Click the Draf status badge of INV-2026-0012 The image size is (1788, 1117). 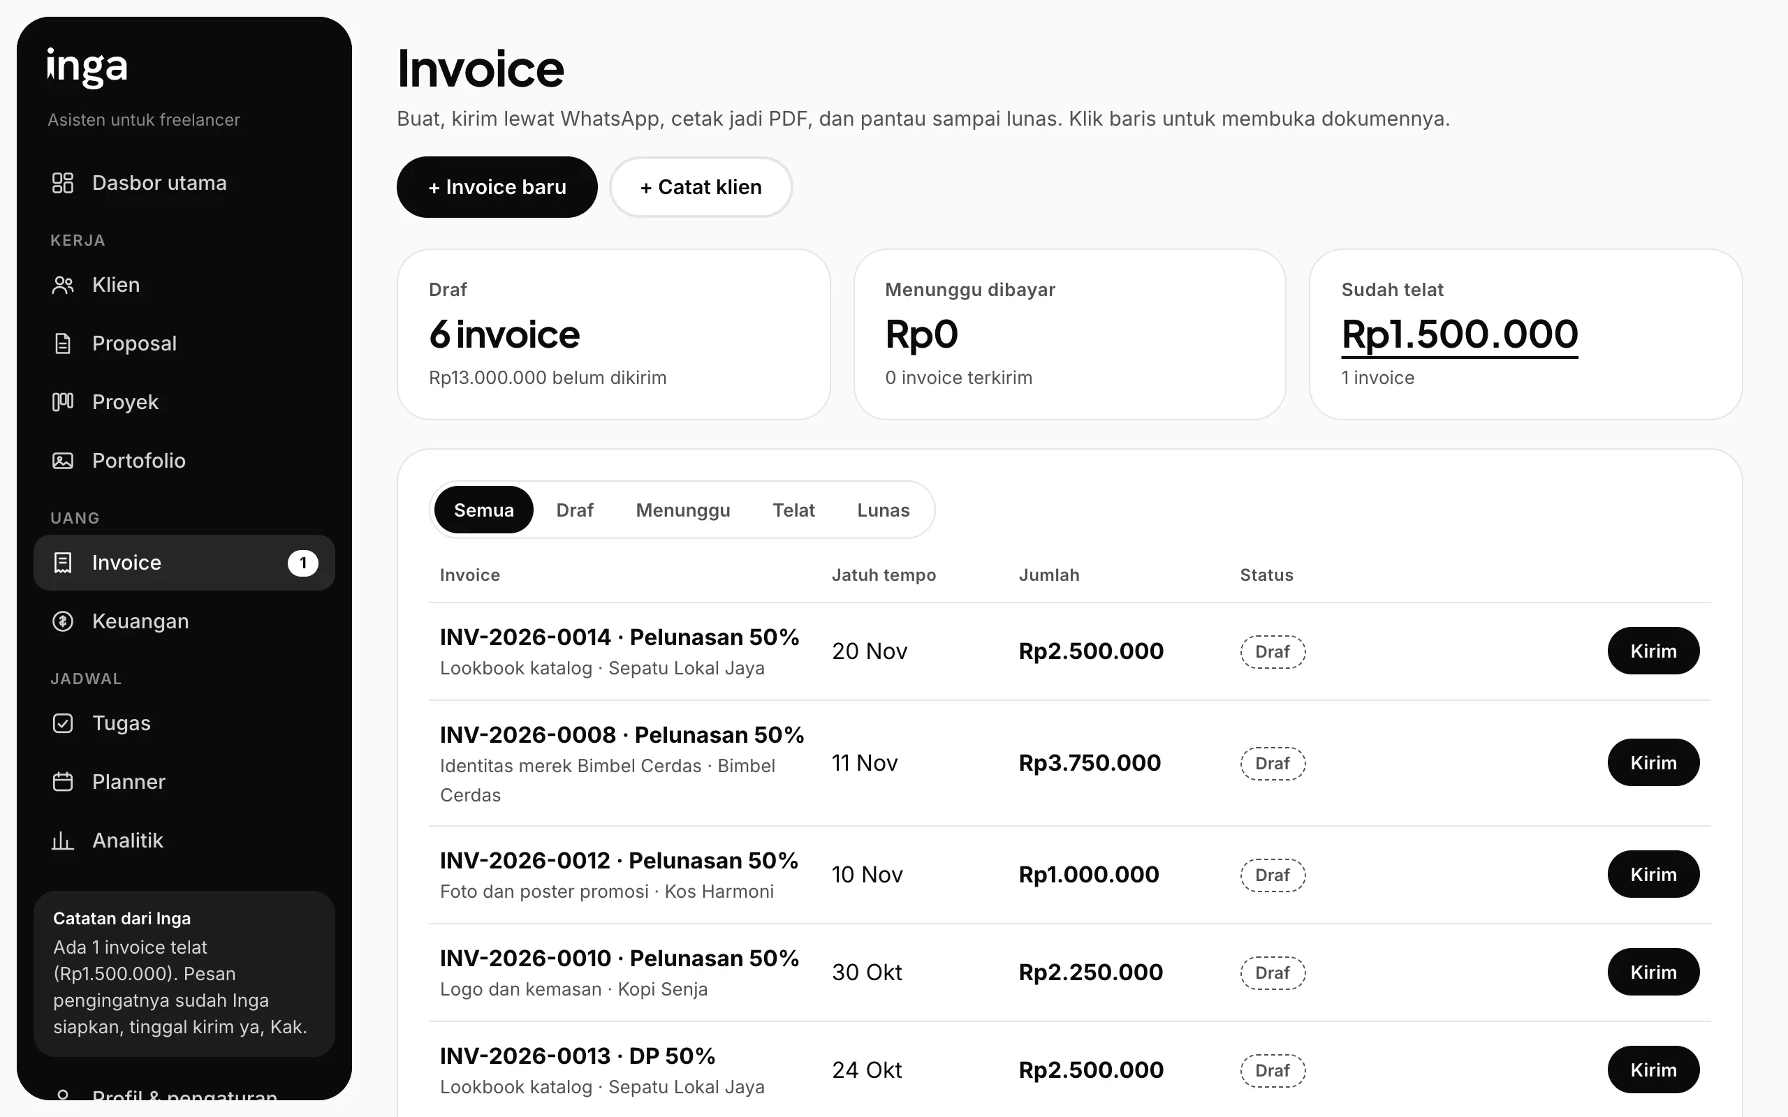coord(1273,875)
